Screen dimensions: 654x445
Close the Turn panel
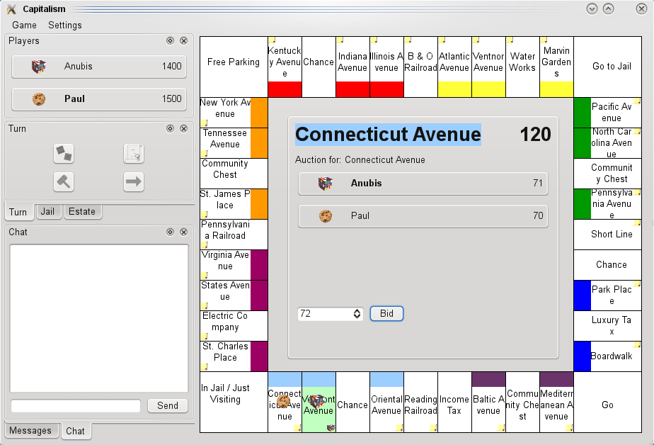coord(183,128)
